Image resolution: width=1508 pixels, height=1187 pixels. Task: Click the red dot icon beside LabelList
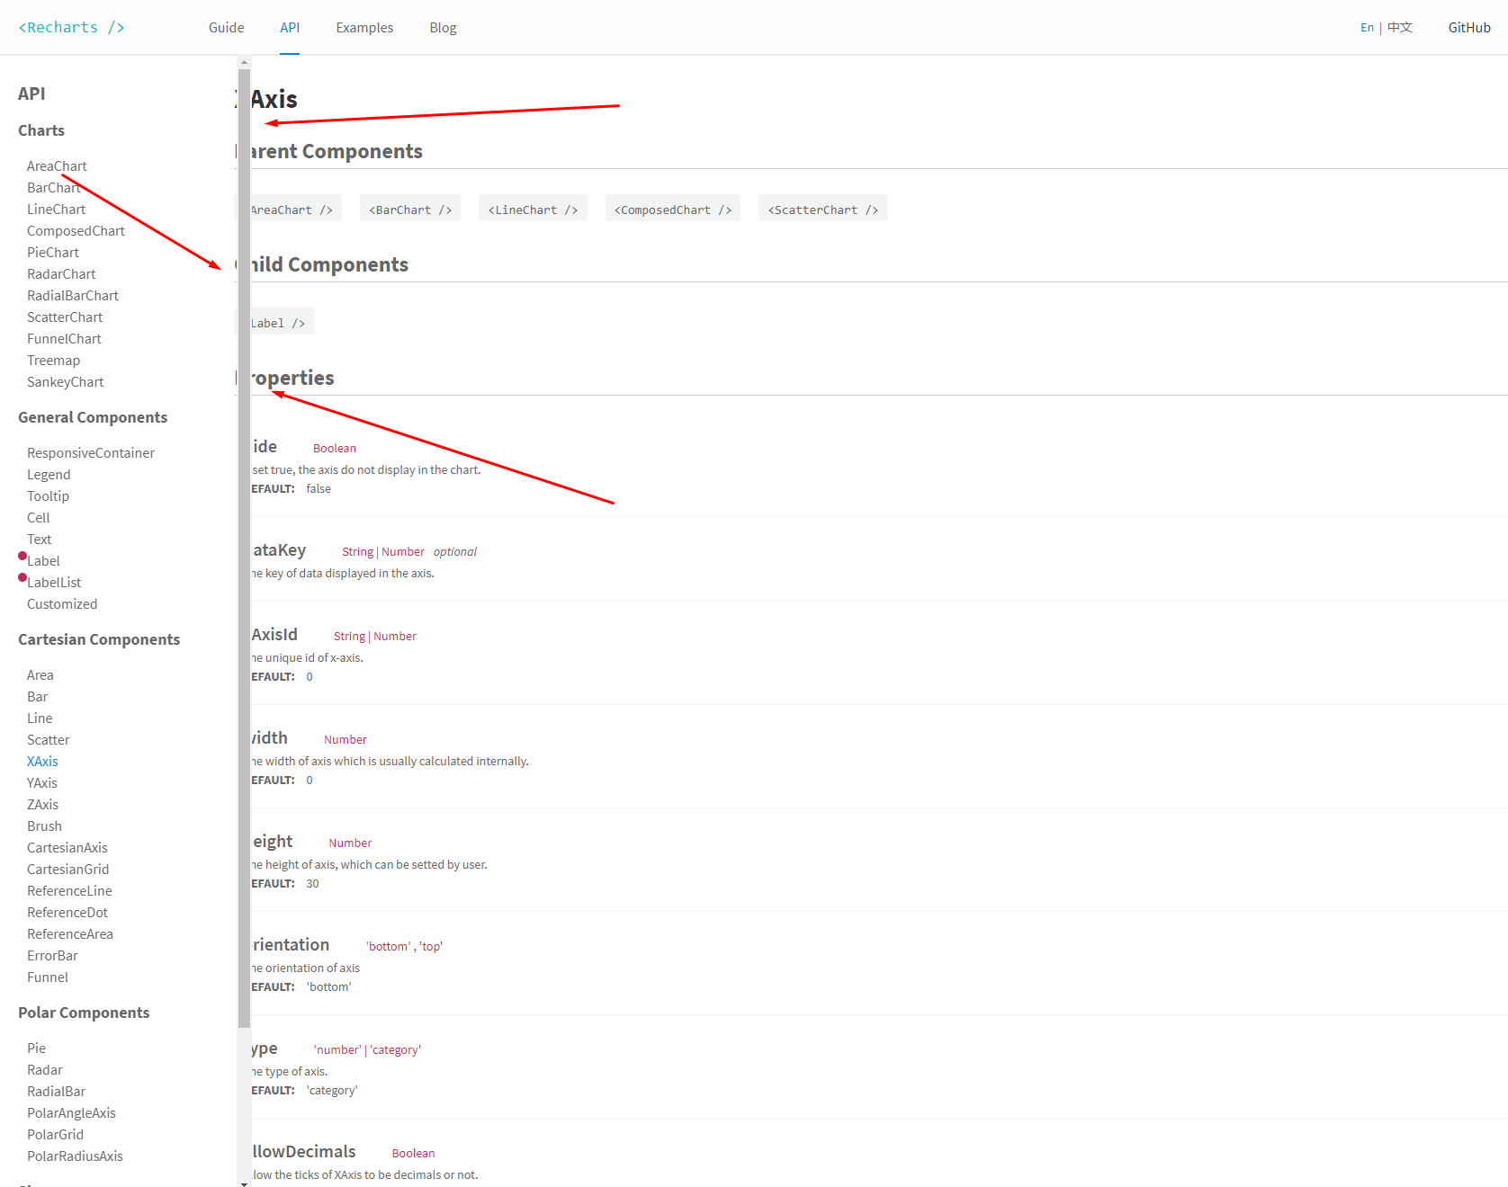point(22,577)
